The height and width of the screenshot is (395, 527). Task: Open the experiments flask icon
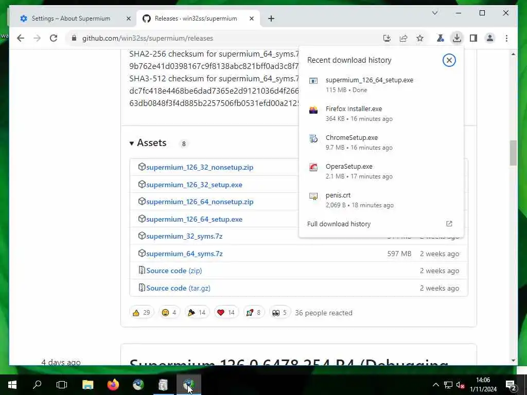click(x=441, y=38)
